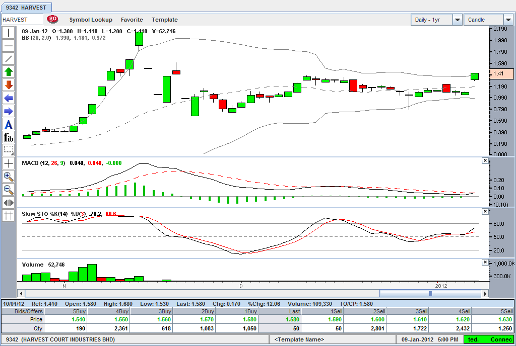This screenshot has height=346, width=516.
Task: Select the horizontal line drawing tool
Action: [x=9, y=46]
